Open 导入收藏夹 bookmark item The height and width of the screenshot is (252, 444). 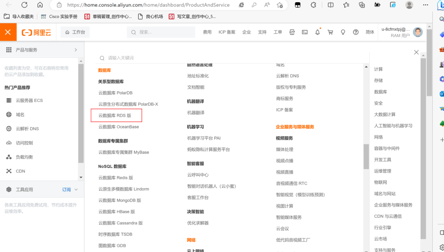pyautogui.click(x=19, y=17)
